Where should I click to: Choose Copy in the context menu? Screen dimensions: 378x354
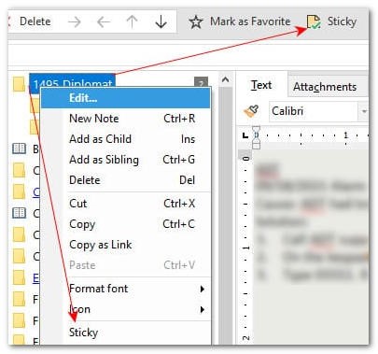pos(125,224)
